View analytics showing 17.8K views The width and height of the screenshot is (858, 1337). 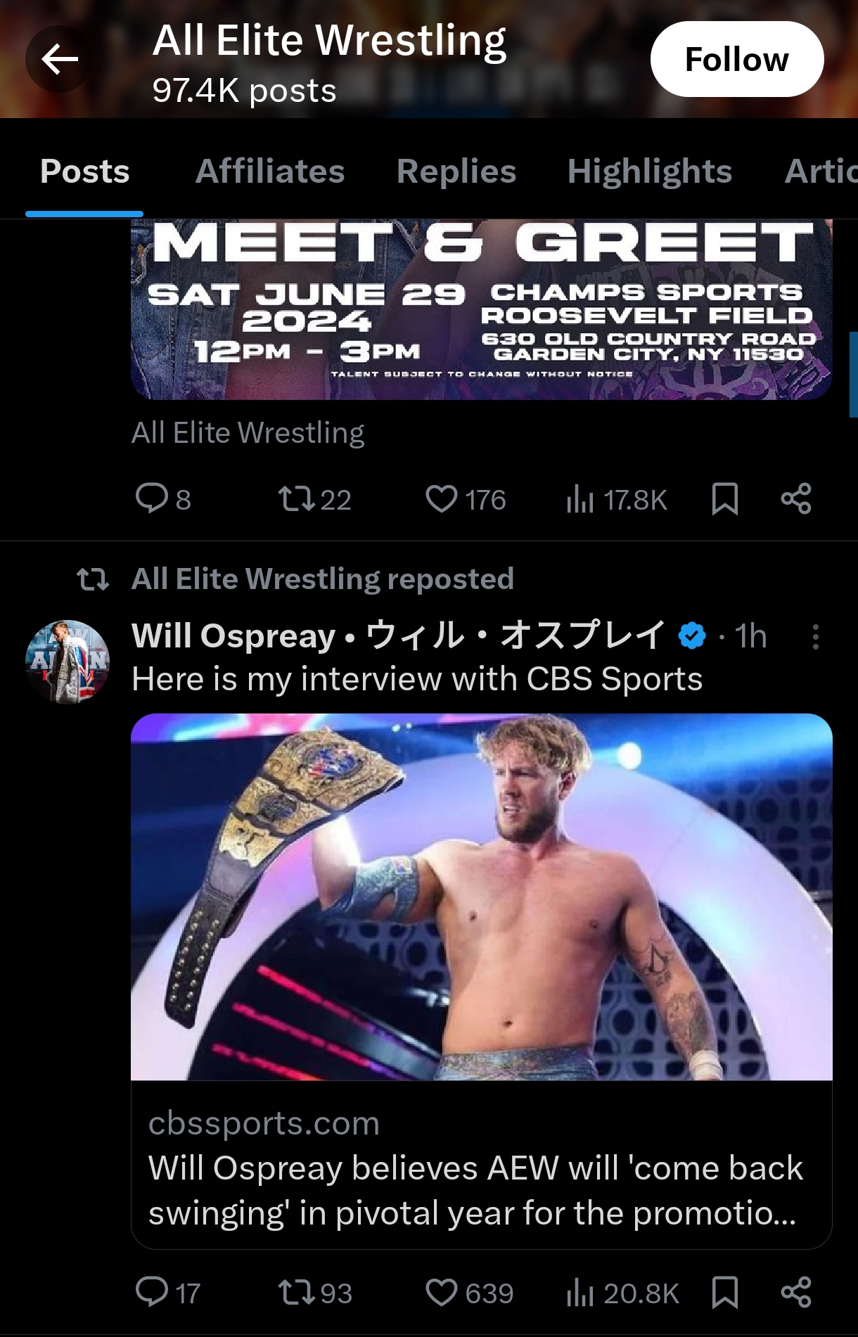coord(616,499)
